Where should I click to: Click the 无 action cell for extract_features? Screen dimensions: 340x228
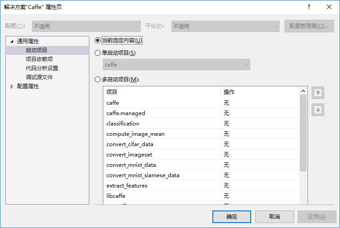pos(260,186)
